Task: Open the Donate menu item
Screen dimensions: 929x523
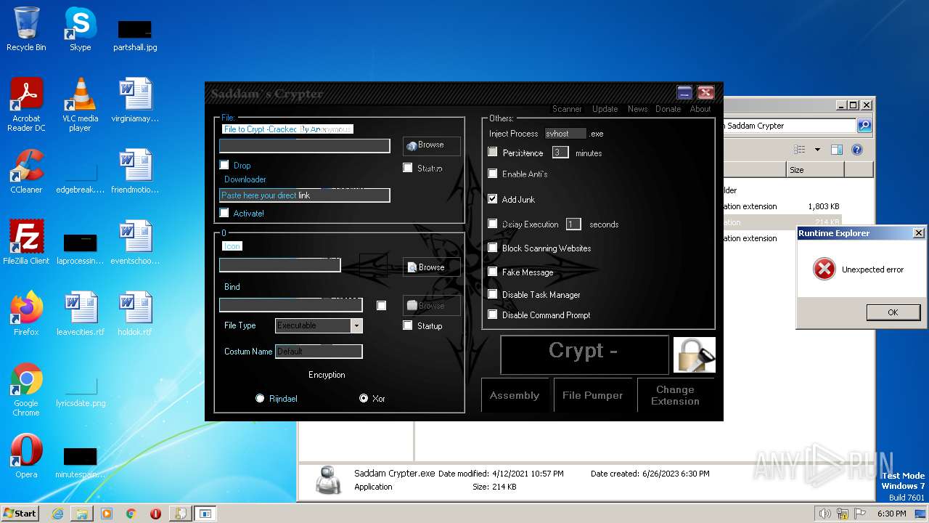Action: pos(668,109)
